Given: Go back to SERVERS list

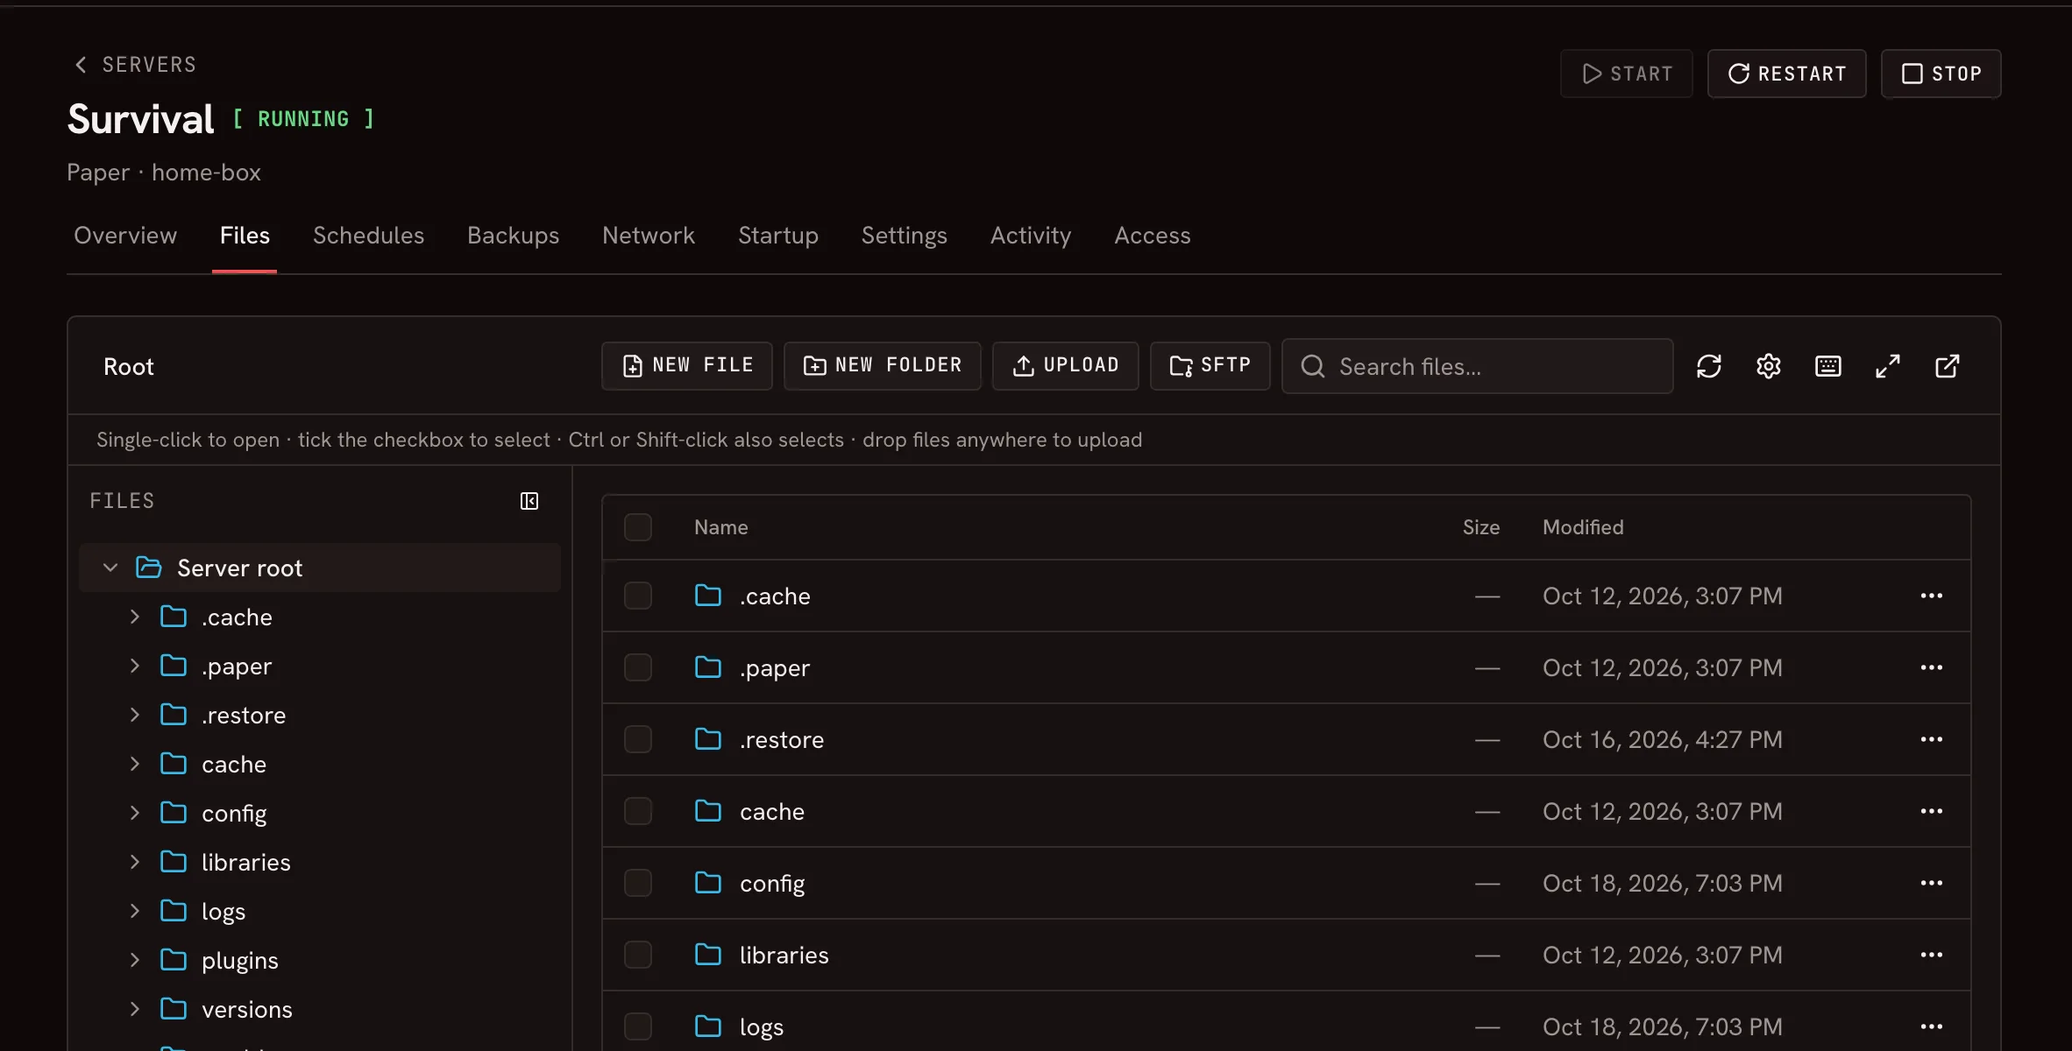Looking at the screenshot, I should tap(135, 65).
